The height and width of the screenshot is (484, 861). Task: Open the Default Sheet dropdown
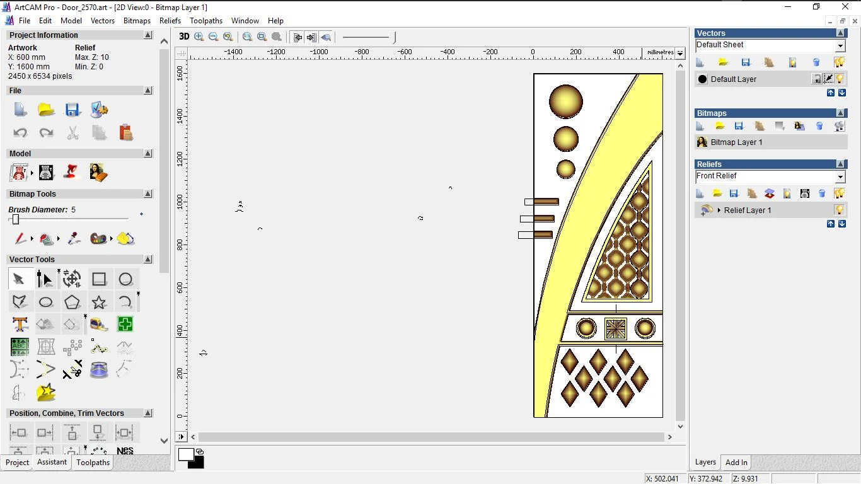click(840, 45)
